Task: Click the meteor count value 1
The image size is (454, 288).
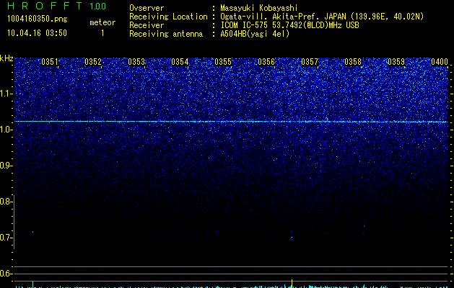Action: pos(102,33)
